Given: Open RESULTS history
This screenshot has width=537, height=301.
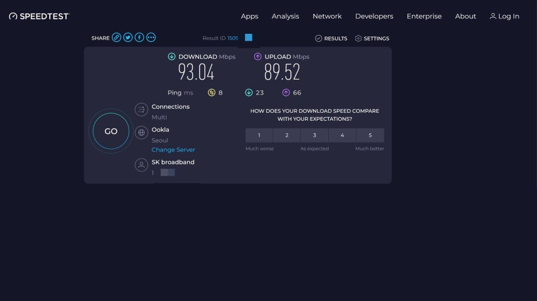Looking at the screenshot, I should pos(331,38).
